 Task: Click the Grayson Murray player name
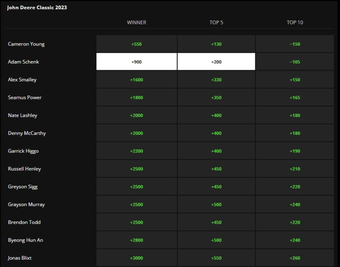pos(26,204)
